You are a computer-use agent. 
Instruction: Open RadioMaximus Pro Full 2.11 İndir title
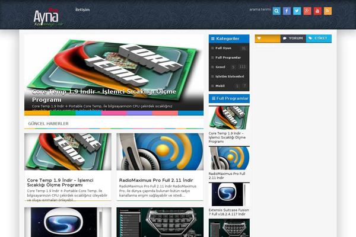point(156,180)
